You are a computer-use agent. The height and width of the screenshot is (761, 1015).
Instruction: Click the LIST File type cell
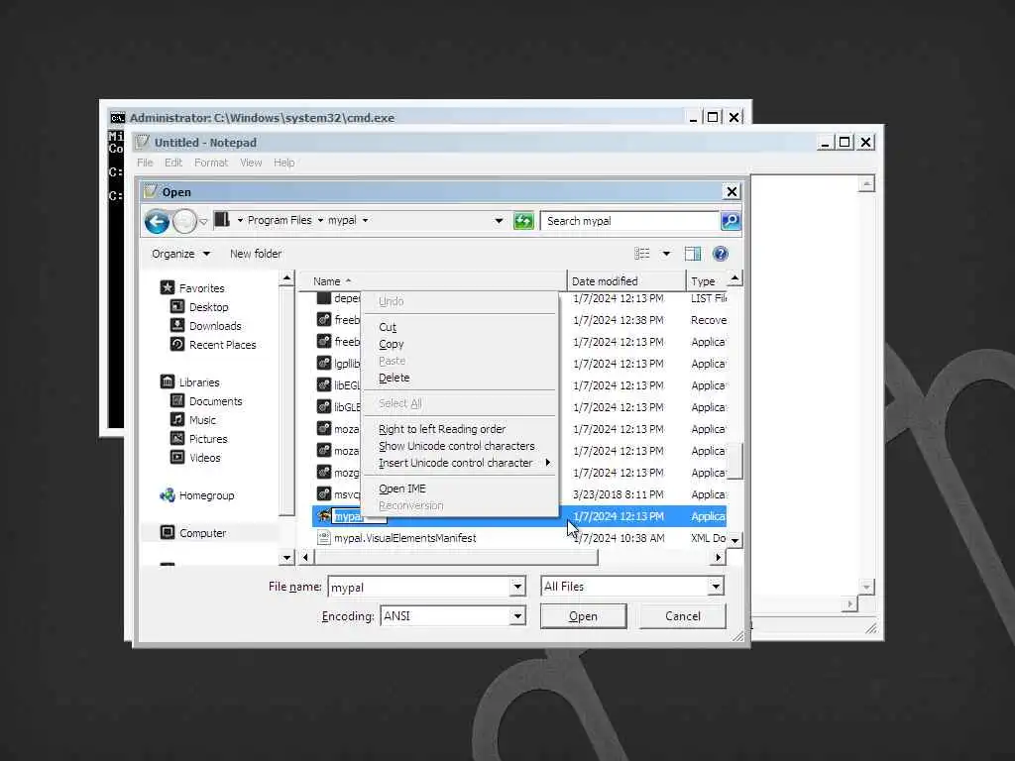(x=708, y=298)
